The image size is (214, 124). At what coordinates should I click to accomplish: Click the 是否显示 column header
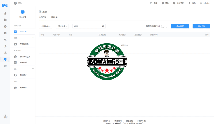click(138, 35)
